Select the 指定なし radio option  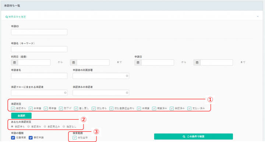tap(64, 127)
